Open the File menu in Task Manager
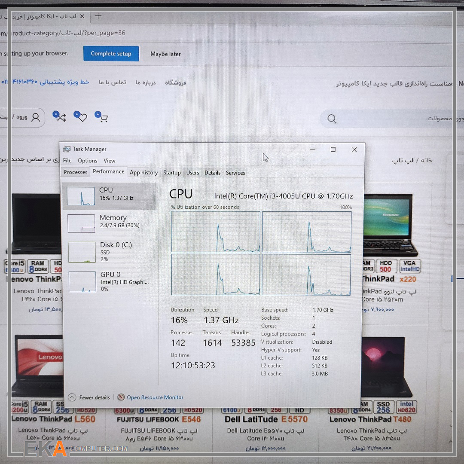 point(67,160)
